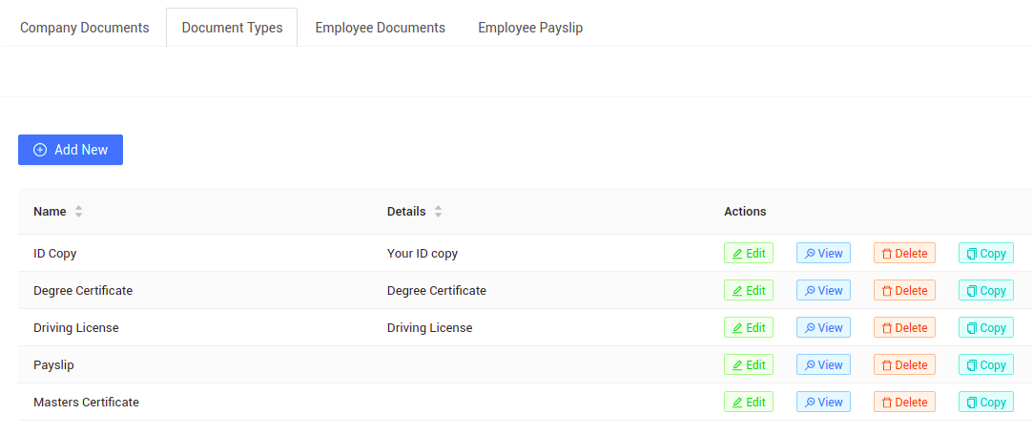The image size is (1032, 435).
Task: Delete the Degree Certificate row
Action: [904, 290]
